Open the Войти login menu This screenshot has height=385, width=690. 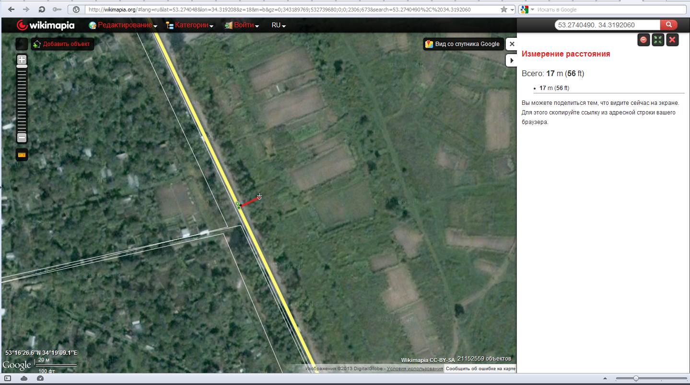click(242, 25)
